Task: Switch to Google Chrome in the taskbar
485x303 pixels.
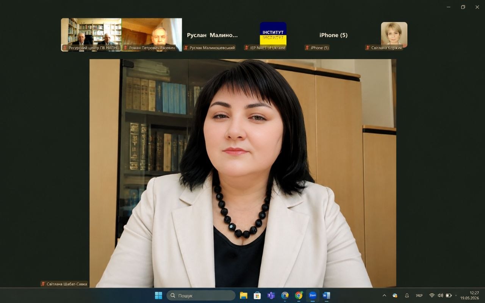Action: click(299, 295)
